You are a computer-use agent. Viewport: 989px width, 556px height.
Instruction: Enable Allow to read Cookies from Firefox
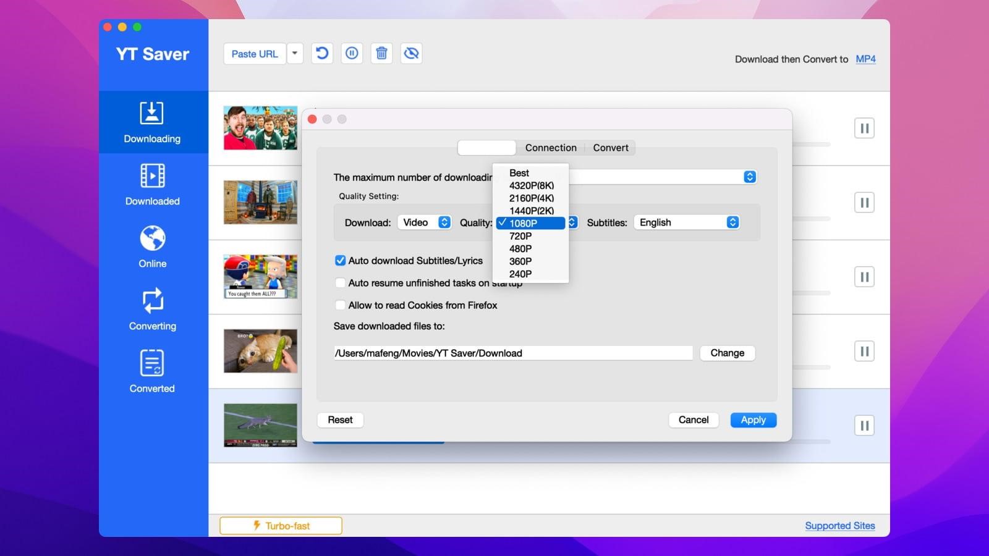[x=341, y=305]
